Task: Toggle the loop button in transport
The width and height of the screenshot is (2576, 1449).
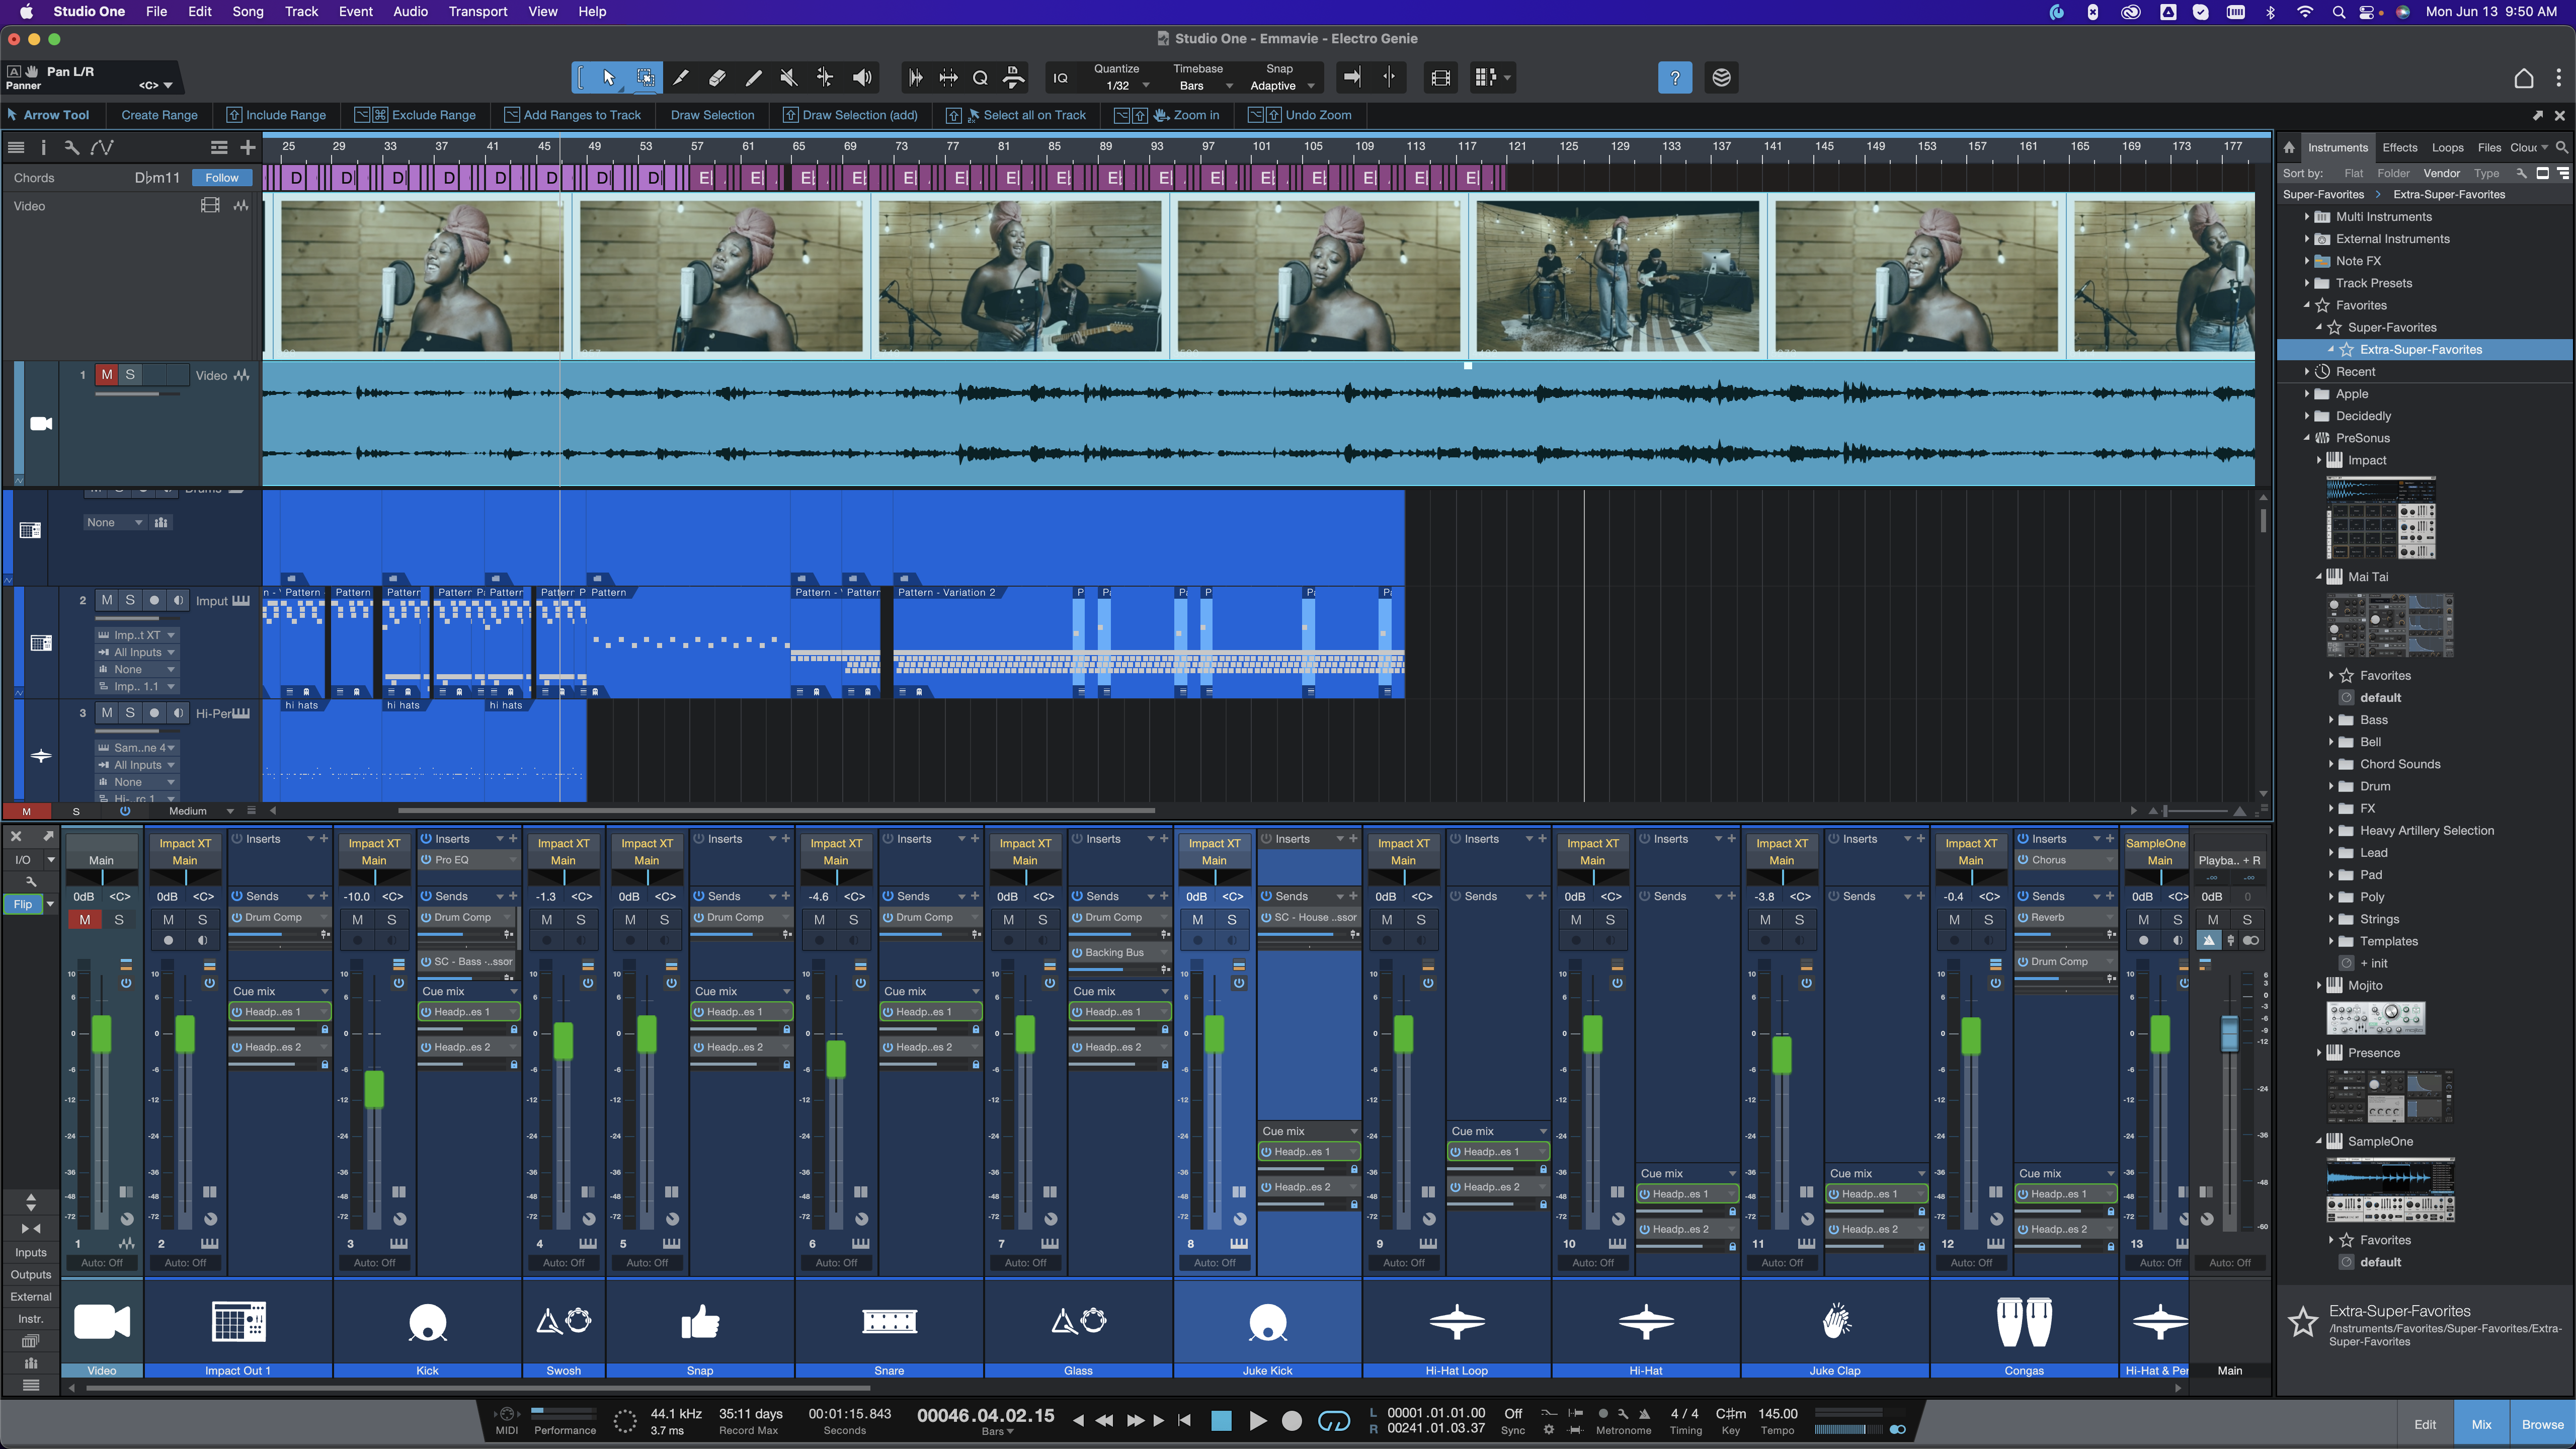Action: (1333, 1420)
